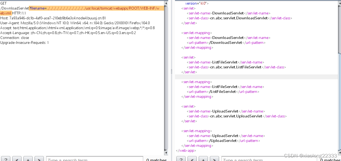Click cn.abc.servlet.UploadServlet class line
The image size is (341, 161).
237,116
